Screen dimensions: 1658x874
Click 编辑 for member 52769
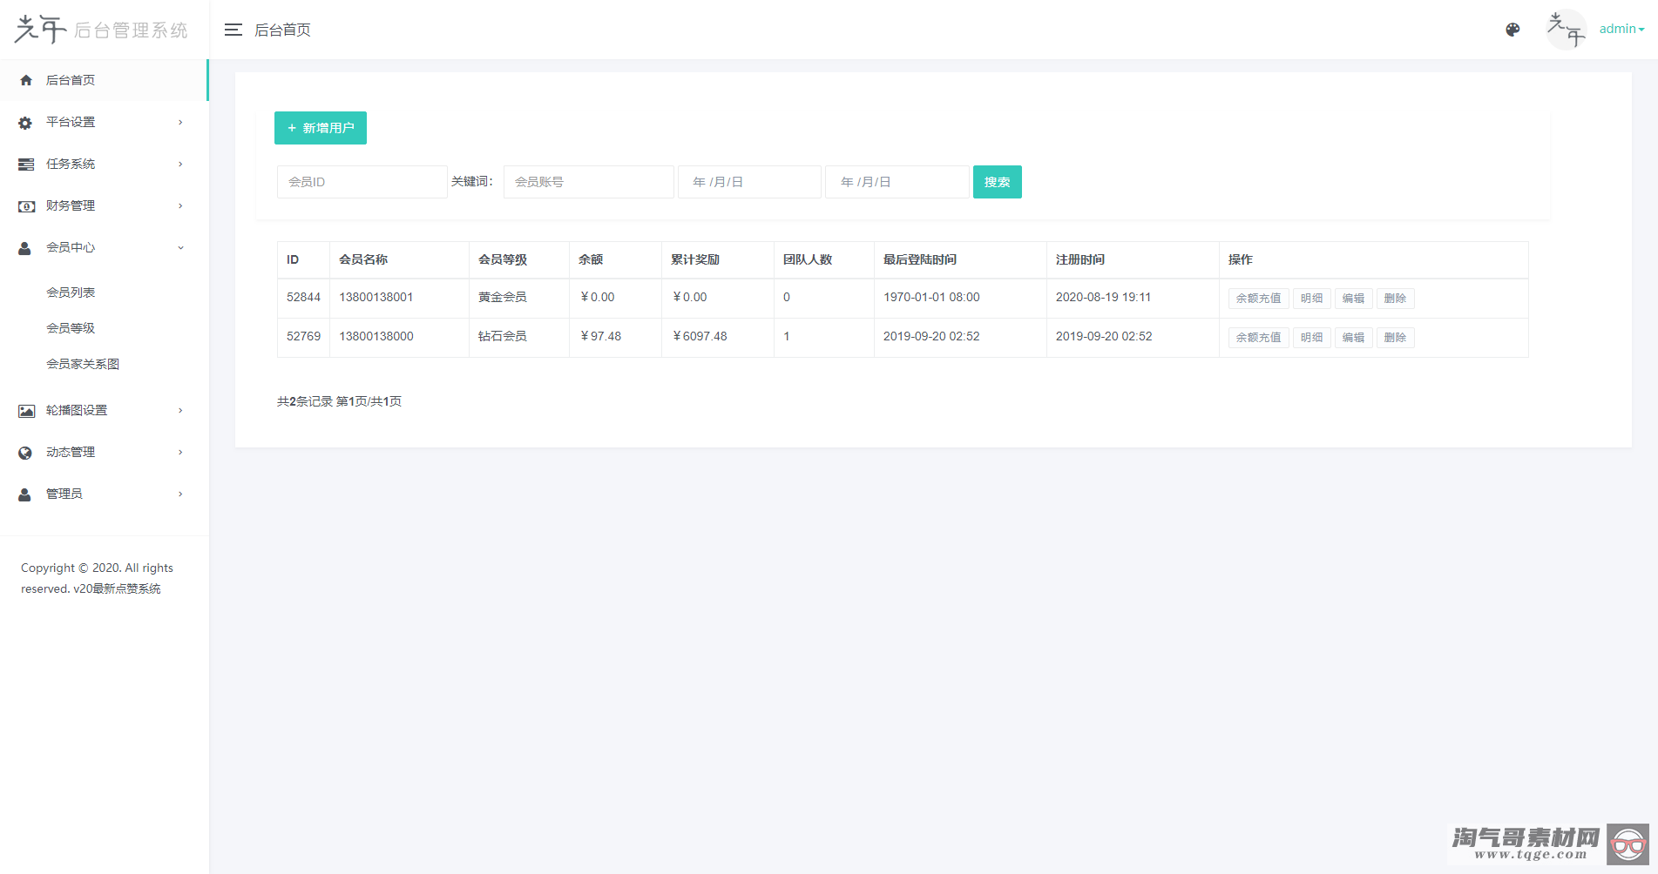[1353, 338]
